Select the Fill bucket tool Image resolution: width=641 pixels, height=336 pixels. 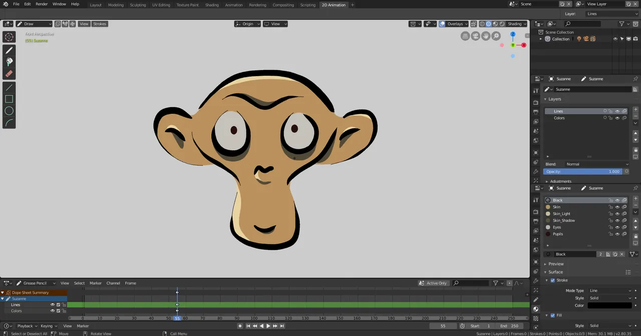point(9,62)
